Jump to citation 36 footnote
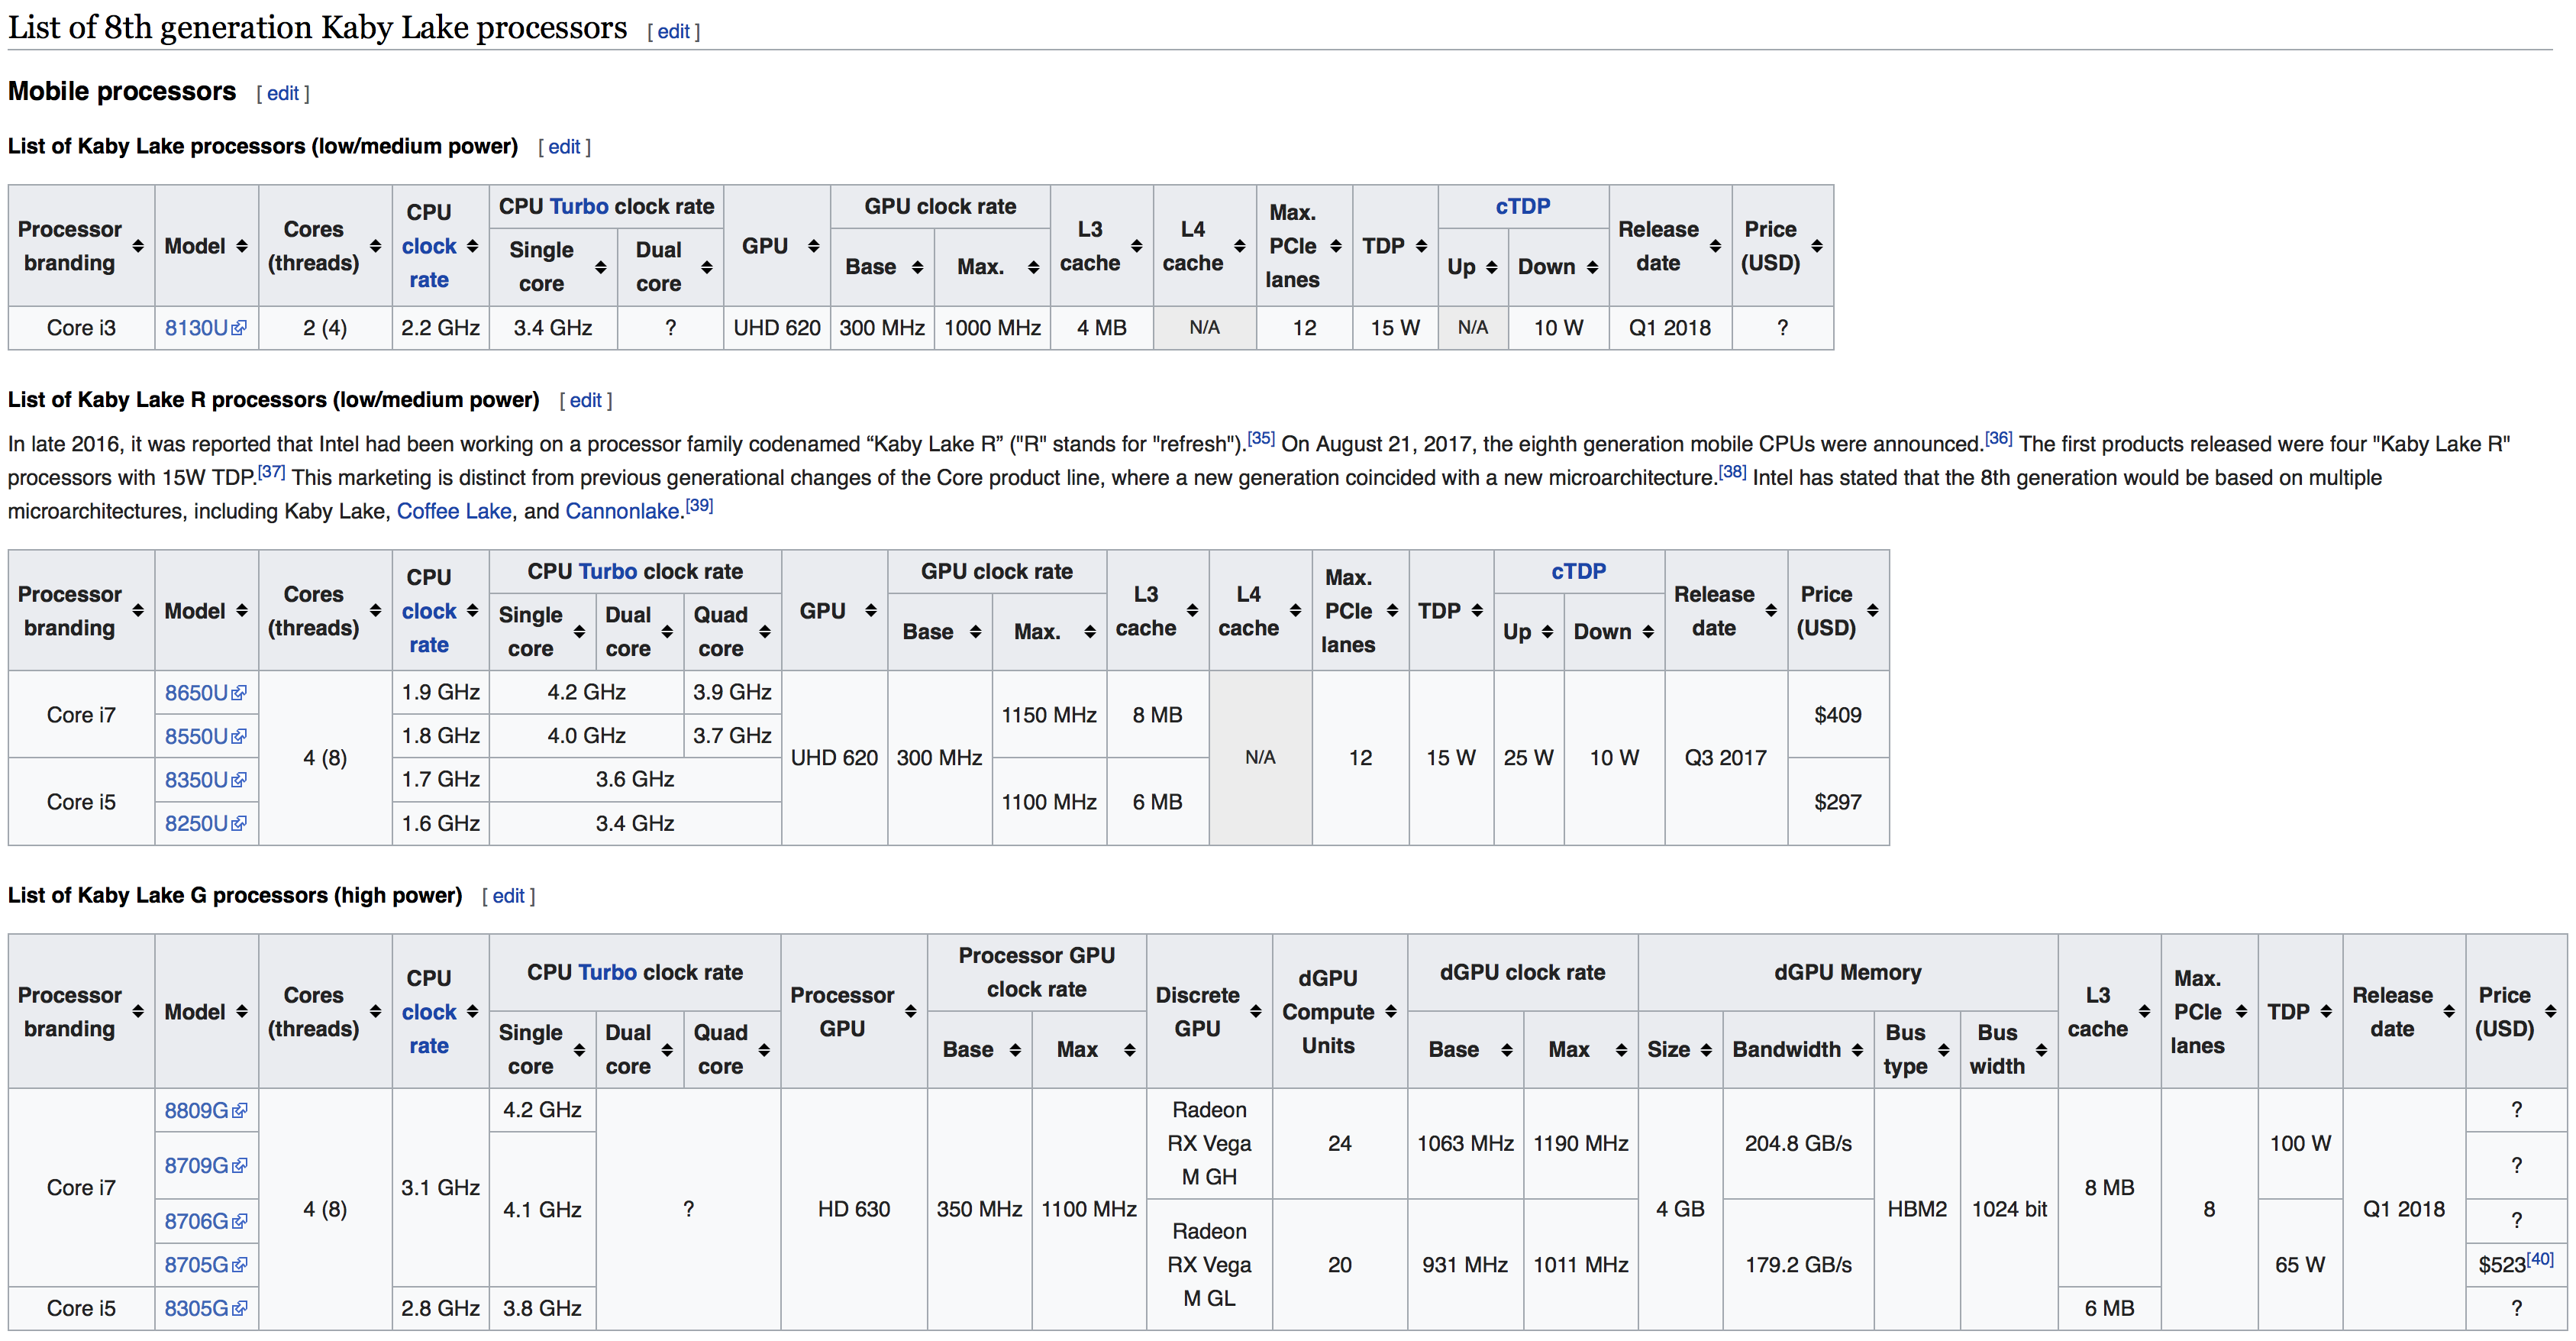The width and height of the screenshot is (2576, 1341). (1999, 438)
